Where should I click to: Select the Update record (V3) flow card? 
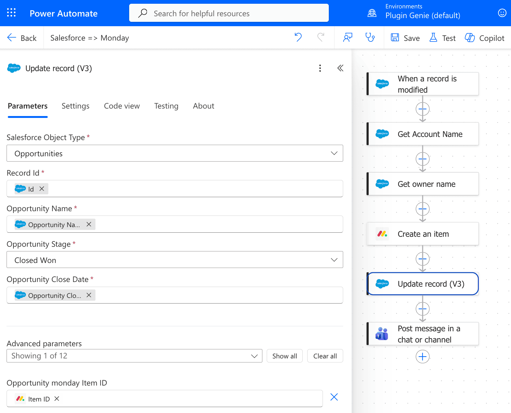click(x=422, y=284)
